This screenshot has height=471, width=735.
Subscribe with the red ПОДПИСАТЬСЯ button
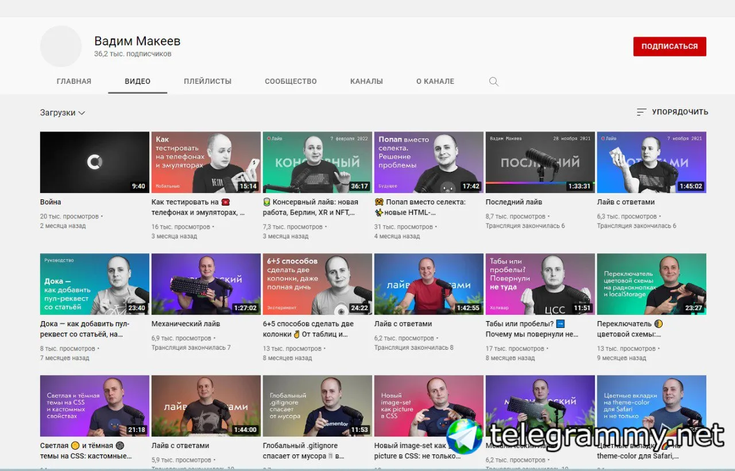pyautogui.click(x=670, y=47)
